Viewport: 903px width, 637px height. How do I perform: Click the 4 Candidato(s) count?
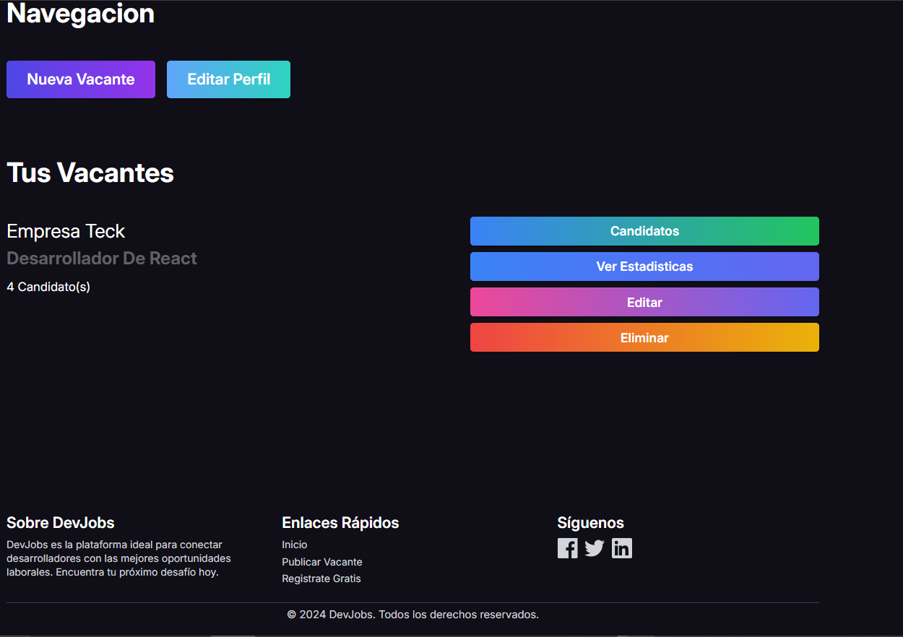point(48,287)
